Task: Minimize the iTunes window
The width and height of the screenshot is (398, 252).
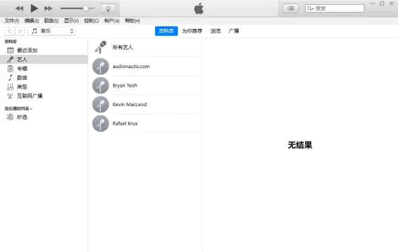Action: pyautogui.click(x=372, y=4)
